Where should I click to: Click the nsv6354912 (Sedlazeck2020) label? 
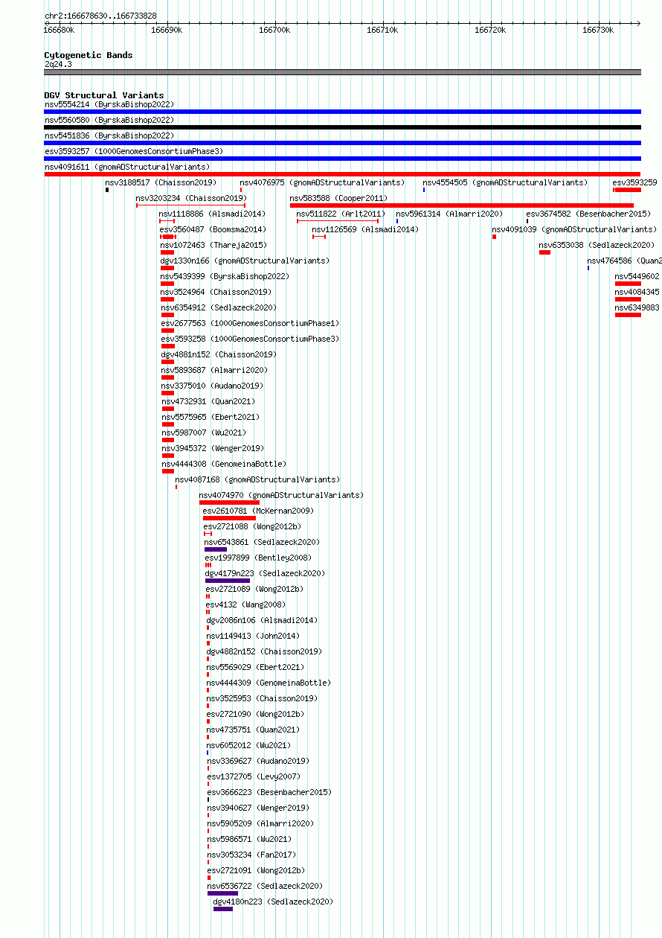(x=219, y=307)
